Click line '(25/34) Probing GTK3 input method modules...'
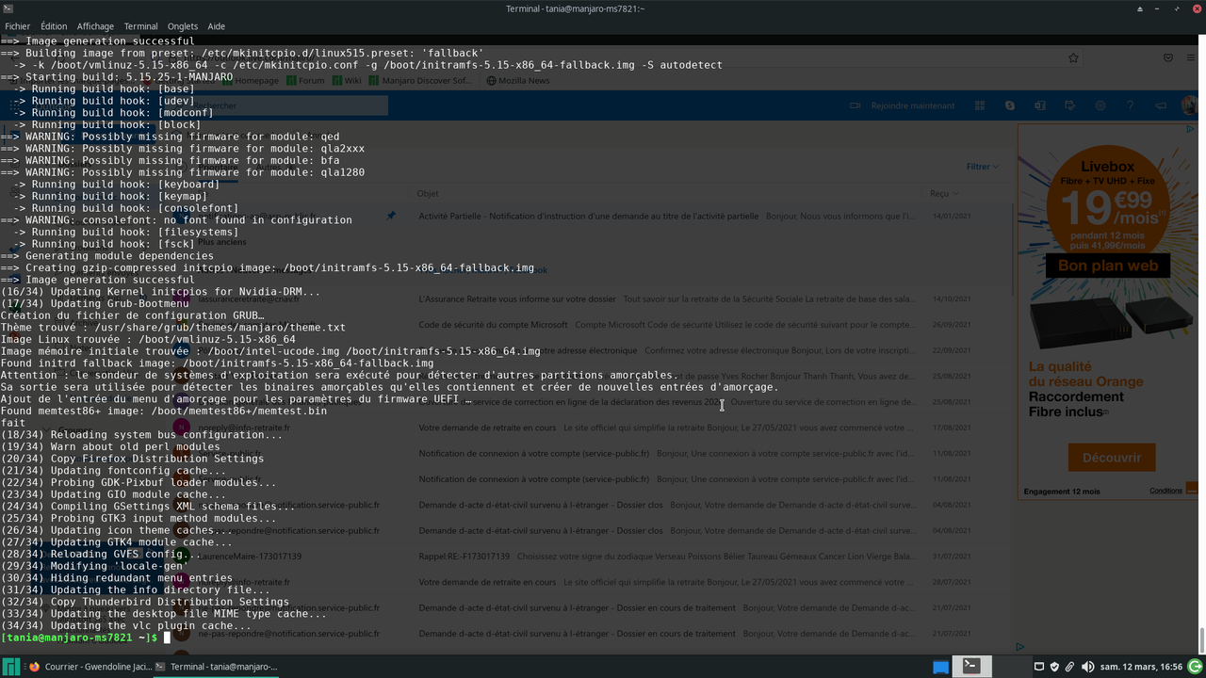1206x678 pixels. click(139, 518)
